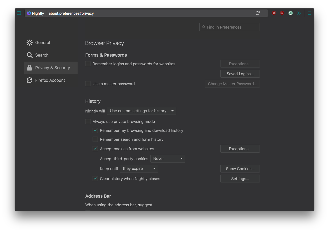This screenshot has width=329, height=232.
Task: Enable Remember logins and passwords for websites
Action: click(x=88, y=64)
